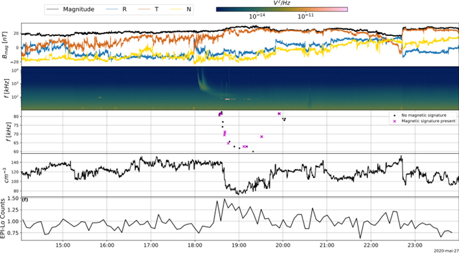Viewport: 459px width, 253px height.
Task: Click the Magnitude legend entry
Action: click(x=71, y=9)
